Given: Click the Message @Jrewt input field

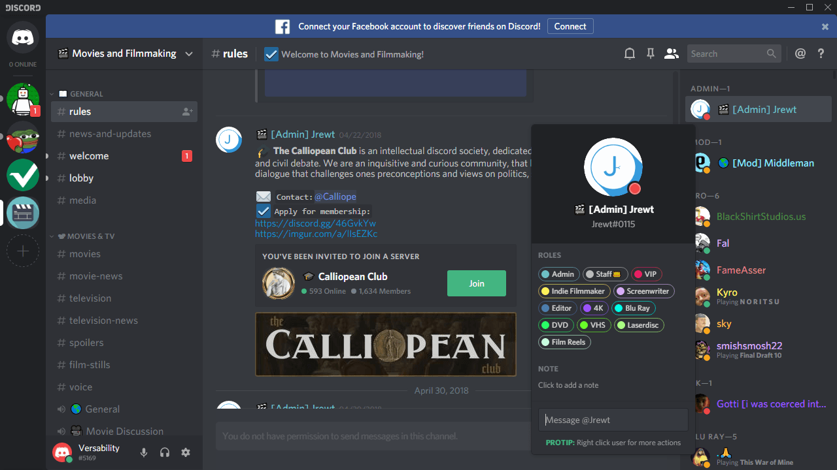Looking at the screenshot, I should coord(613,419).
